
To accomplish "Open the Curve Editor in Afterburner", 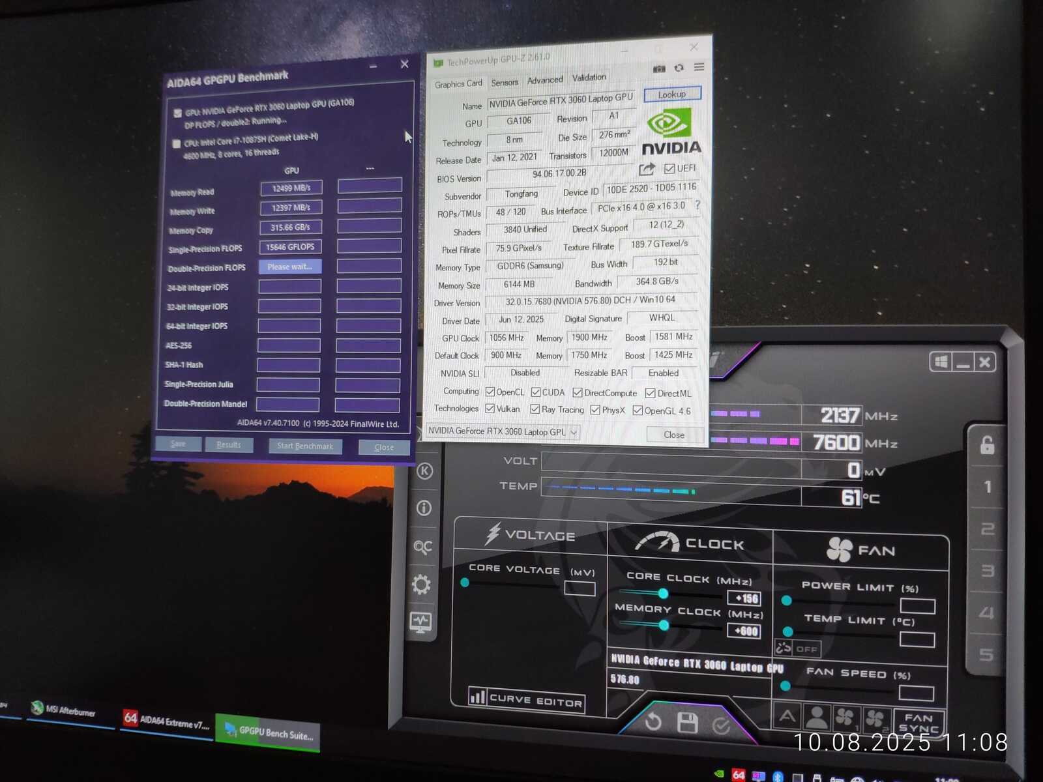I will [526, 700].
